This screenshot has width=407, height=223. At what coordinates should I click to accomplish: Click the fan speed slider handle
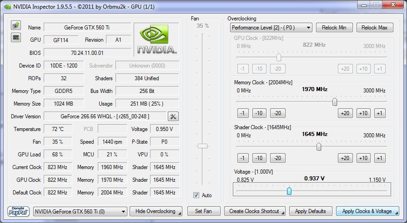pyautogui.click(x=202, y=146)
